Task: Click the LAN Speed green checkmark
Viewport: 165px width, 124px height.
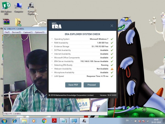Action: [x=112, y=76]
